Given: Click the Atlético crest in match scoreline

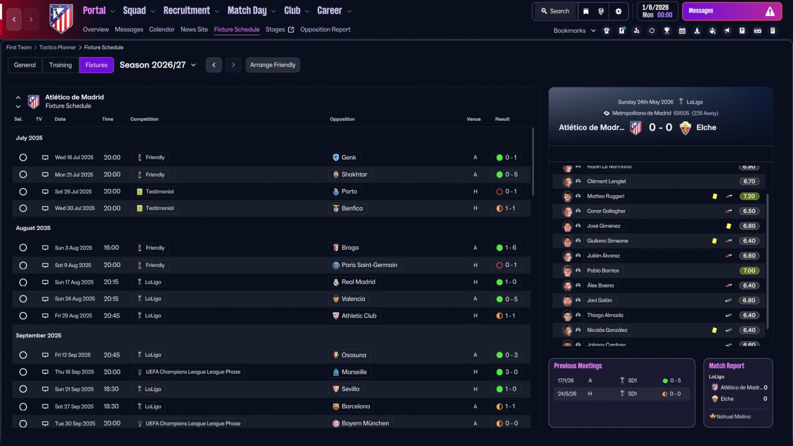Looking at the screenshot, I should tap(636, 128).
